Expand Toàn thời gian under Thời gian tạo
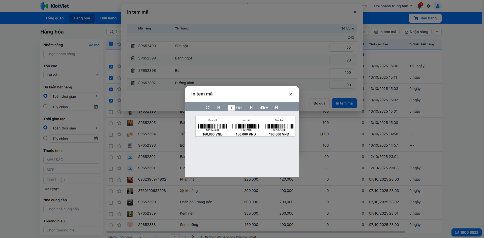The width and height of the screenshot is (484, 238). coord(75,128)
